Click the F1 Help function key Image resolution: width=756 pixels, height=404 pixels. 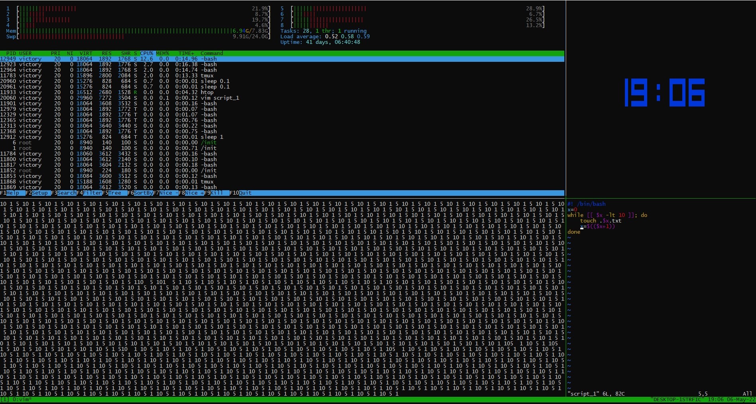point(13,193)
